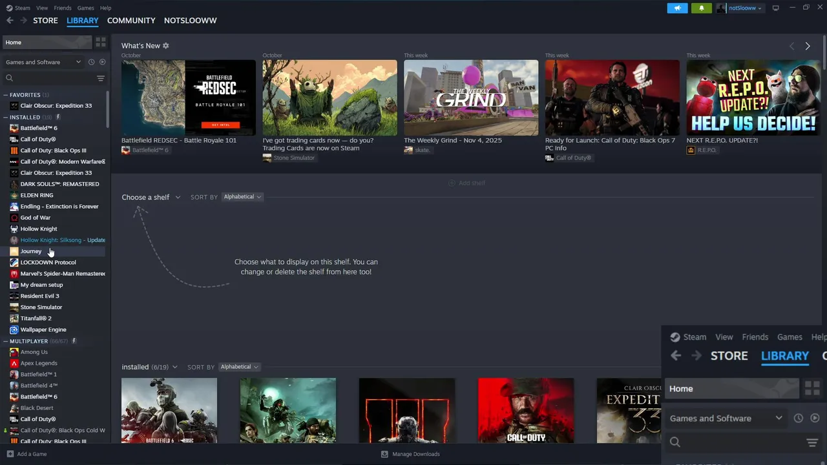Open Alphabetical sort dropdown beside Choose a shelf
This screenshot has height=465, width=827.
242,196
